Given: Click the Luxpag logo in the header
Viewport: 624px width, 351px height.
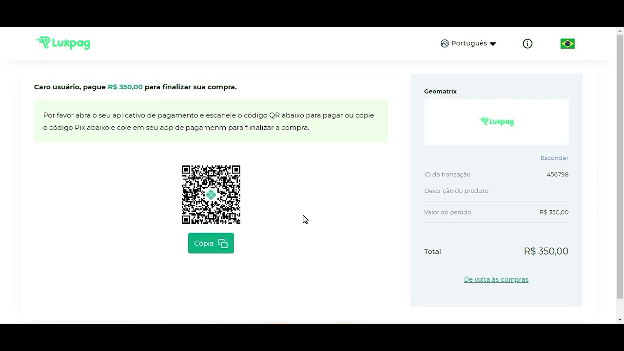Looking at the screenshot, I should tap(63, 43).
